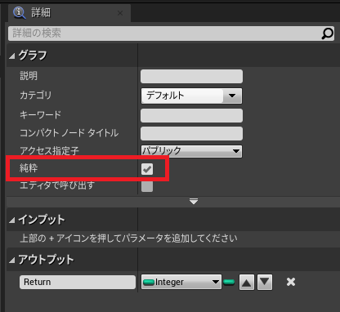Click the magnifier search icon in the details search bar
Image resolution: width=340 pixels, height=312 pixels.
(x=327, y=33)
